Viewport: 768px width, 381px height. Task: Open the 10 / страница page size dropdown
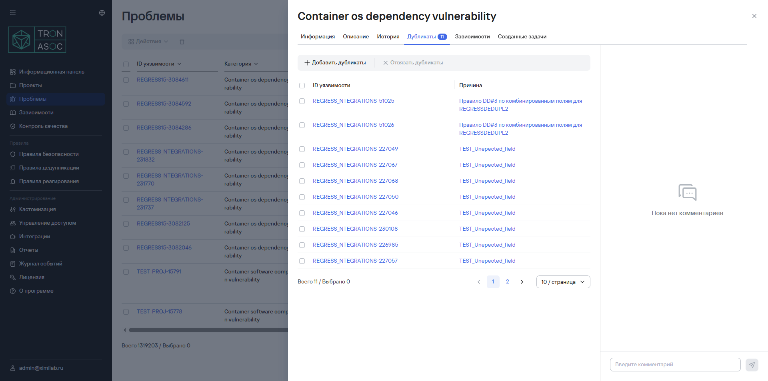563,282
